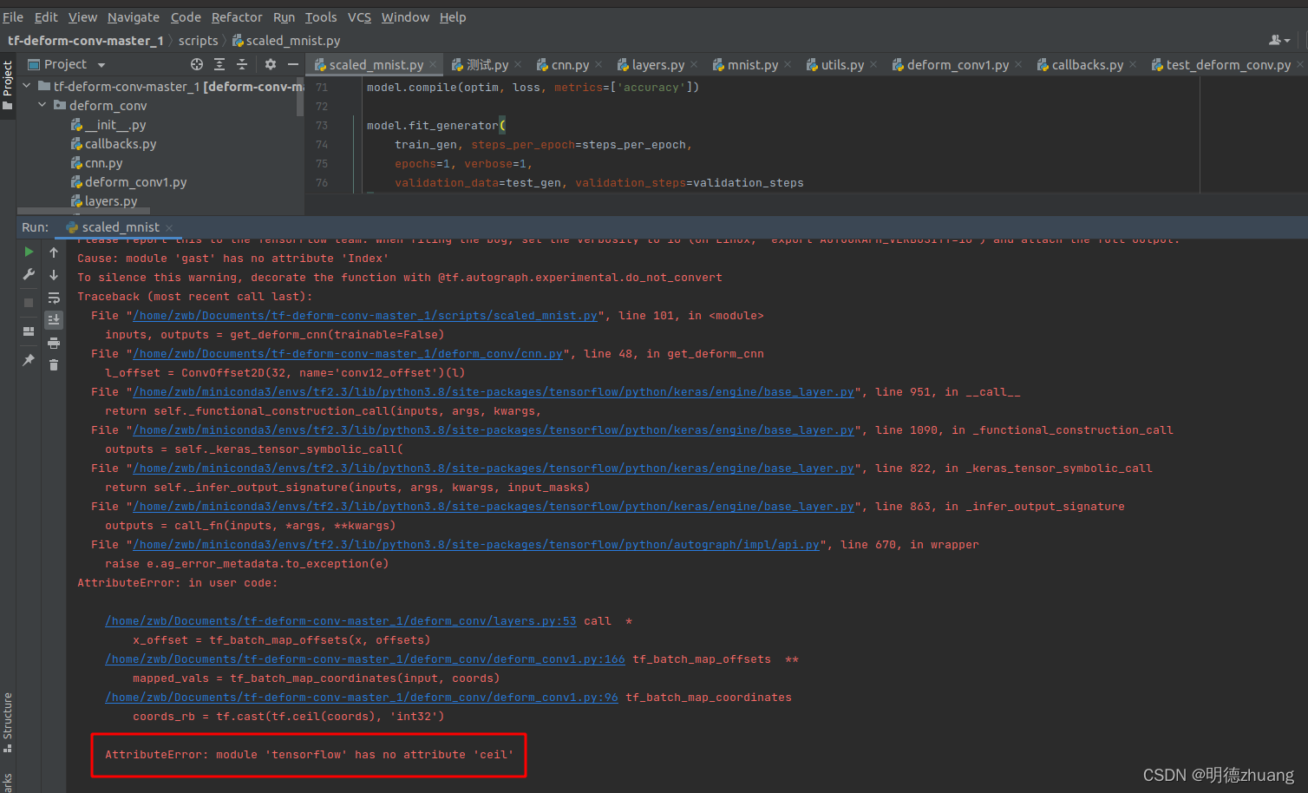Open the VCS menu
1308x793 pixels.
pos(359,16)
